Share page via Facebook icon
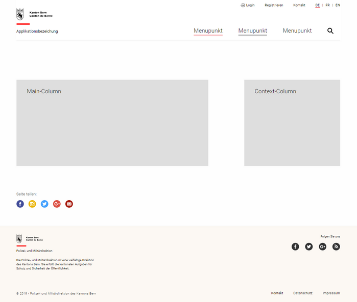357x302 pixels. (20, 204)
